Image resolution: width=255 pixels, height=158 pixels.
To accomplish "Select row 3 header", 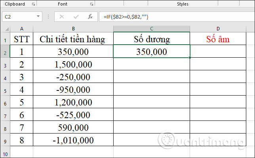I will 5,64.
